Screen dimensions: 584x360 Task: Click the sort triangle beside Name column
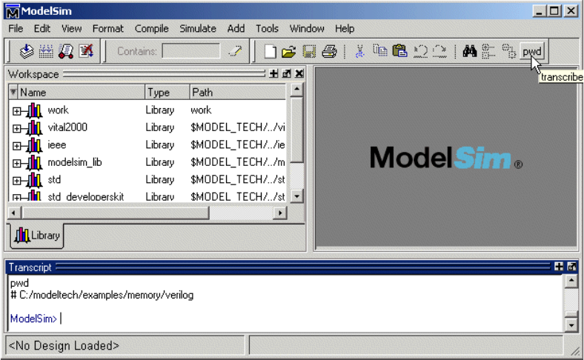tap(13, 92)
